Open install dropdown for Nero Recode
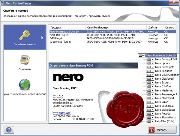 click(x=150, y=114)
